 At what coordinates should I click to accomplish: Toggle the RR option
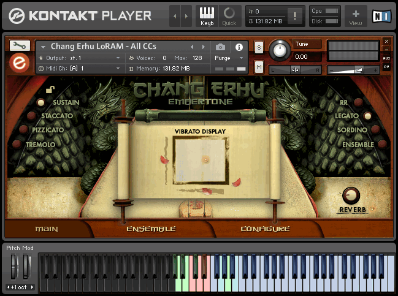tap(358, 102)
